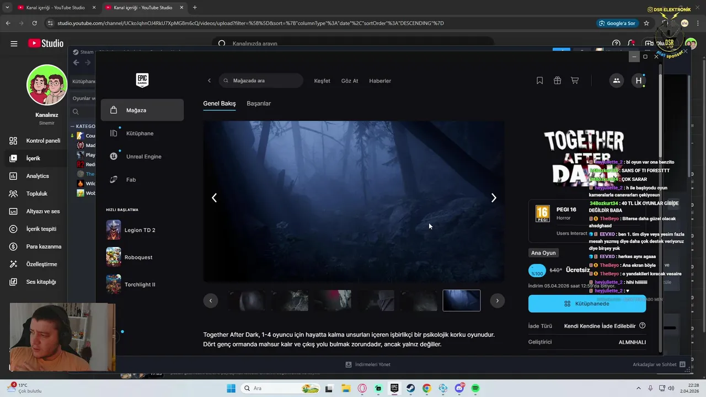Open Unreal Engine in sidebar
Image resolution: width=706 pixels, height=397 pixels.
[142, 157]
